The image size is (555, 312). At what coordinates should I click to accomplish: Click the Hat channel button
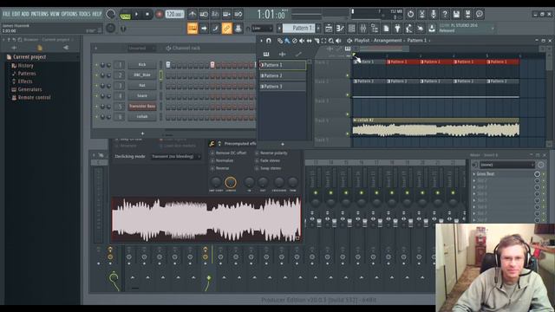[x=142, y=86]
